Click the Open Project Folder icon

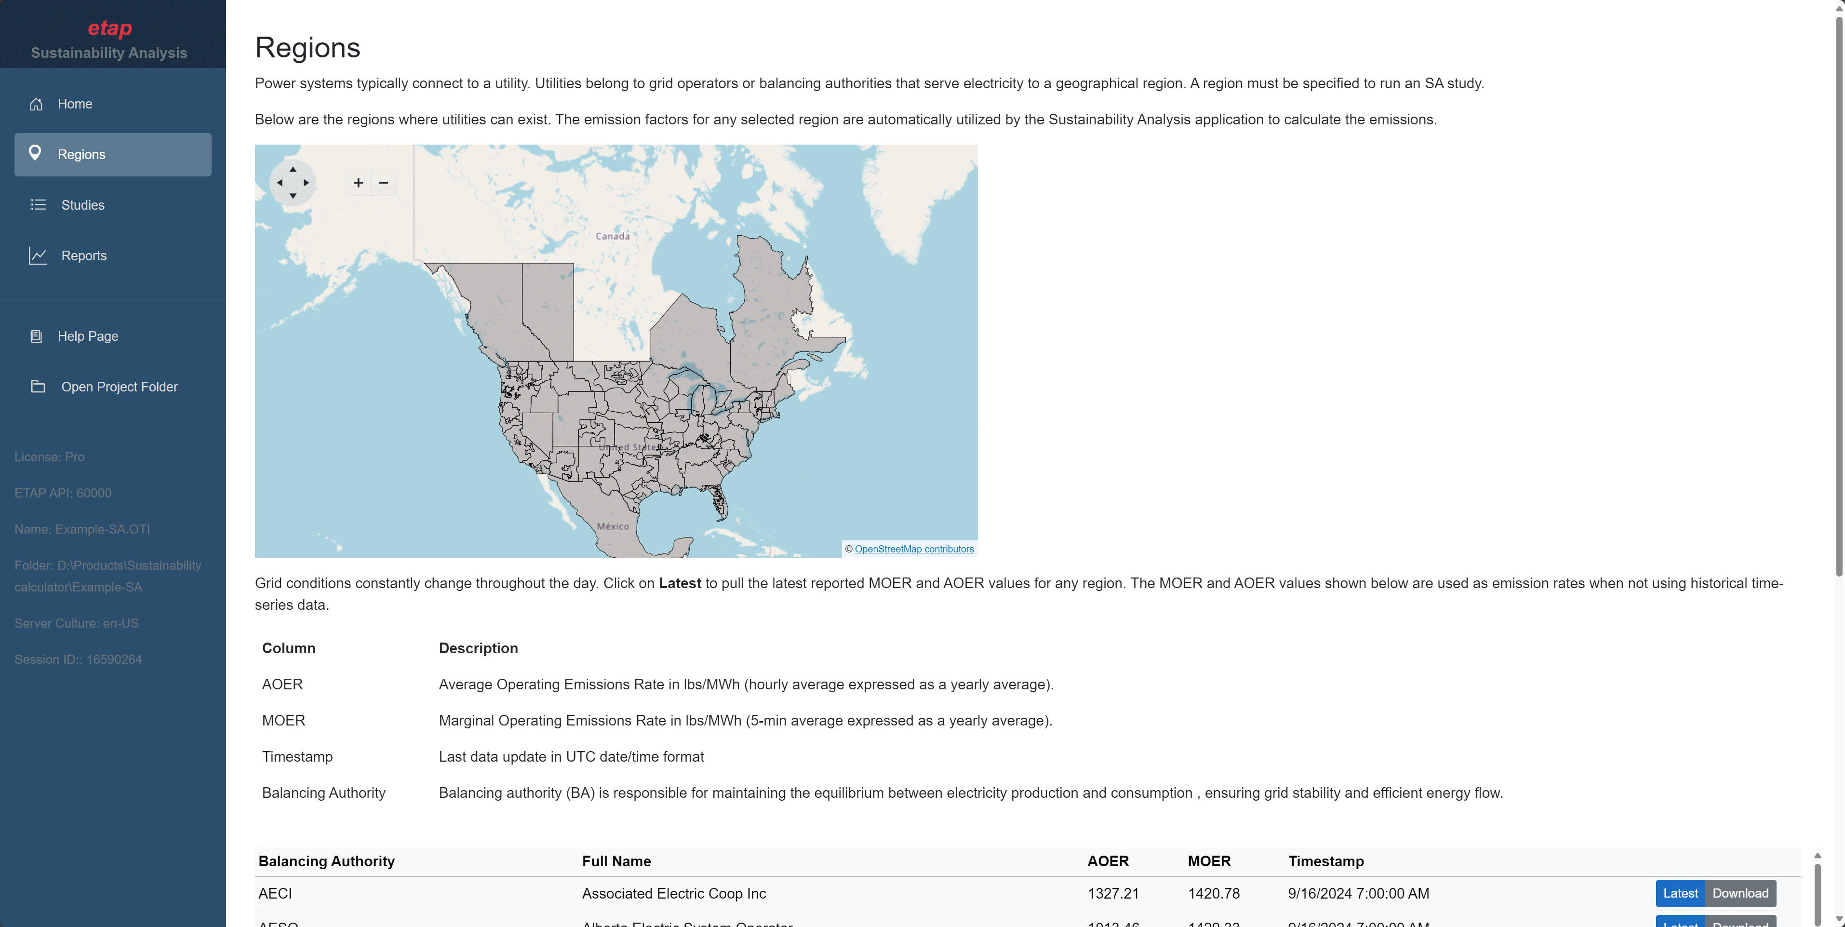[38, 387]
